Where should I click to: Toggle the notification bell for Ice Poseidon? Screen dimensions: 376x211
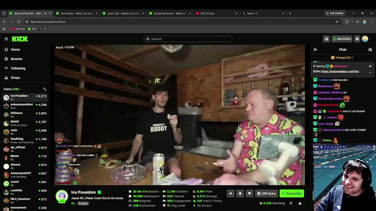pyautogui.click(x=240, y=193)
